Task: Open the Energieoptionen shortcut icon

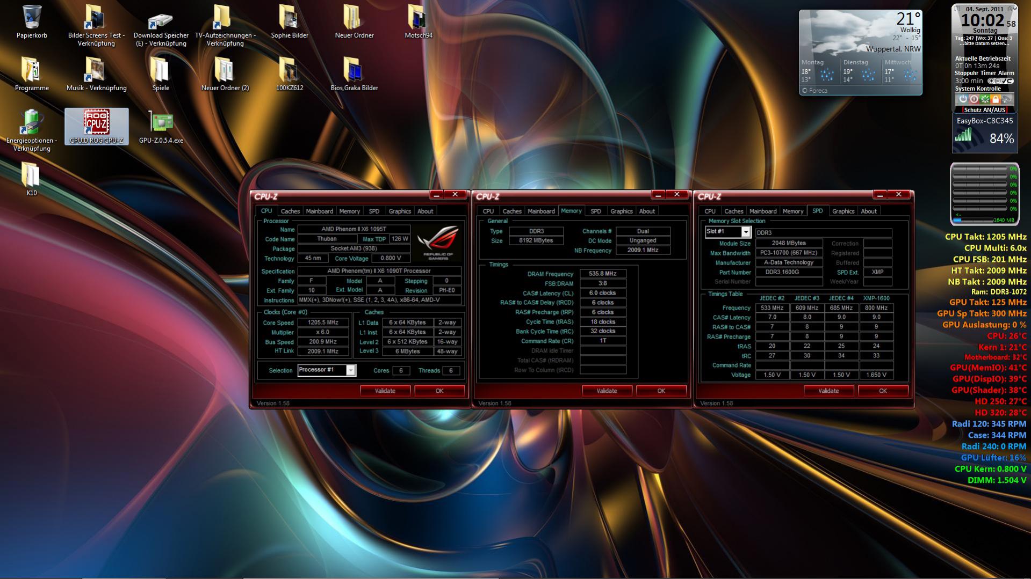Action: (32, 130)
